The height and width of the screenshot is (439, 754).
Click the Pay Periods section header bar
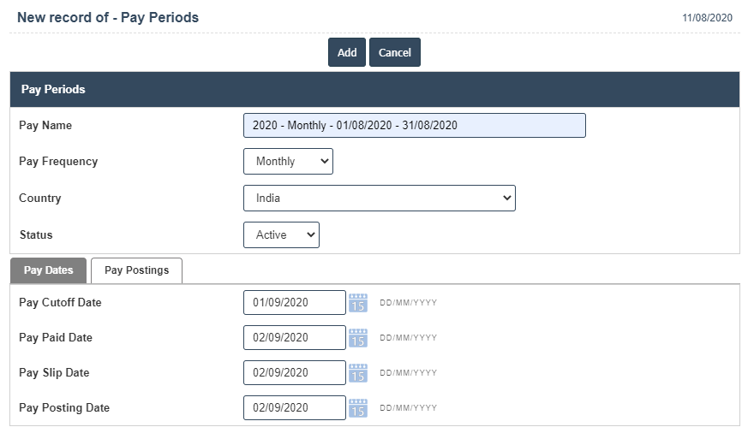tap(374, 90)
